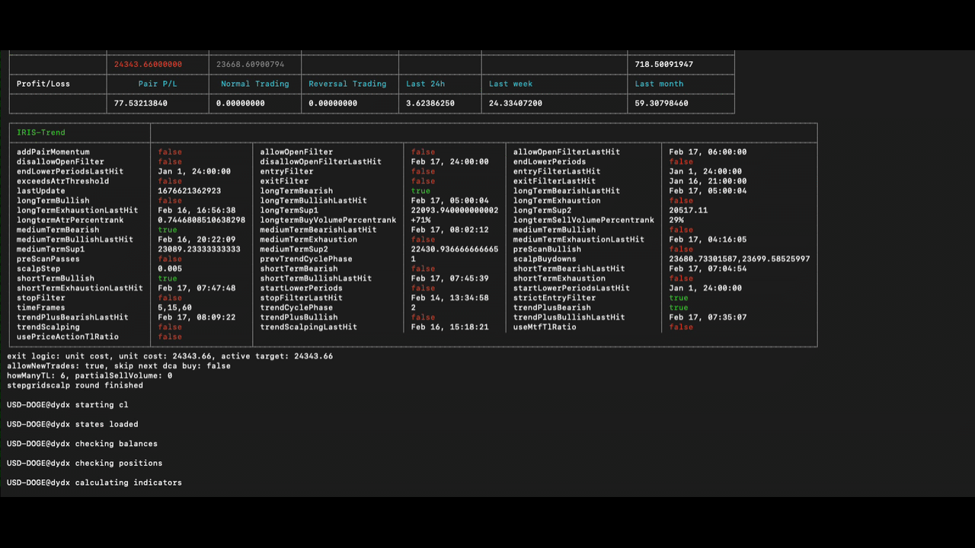Select the scalpBuydowns price values
The width and height of the screenshot is (975, 548).
tap(739, 259)
